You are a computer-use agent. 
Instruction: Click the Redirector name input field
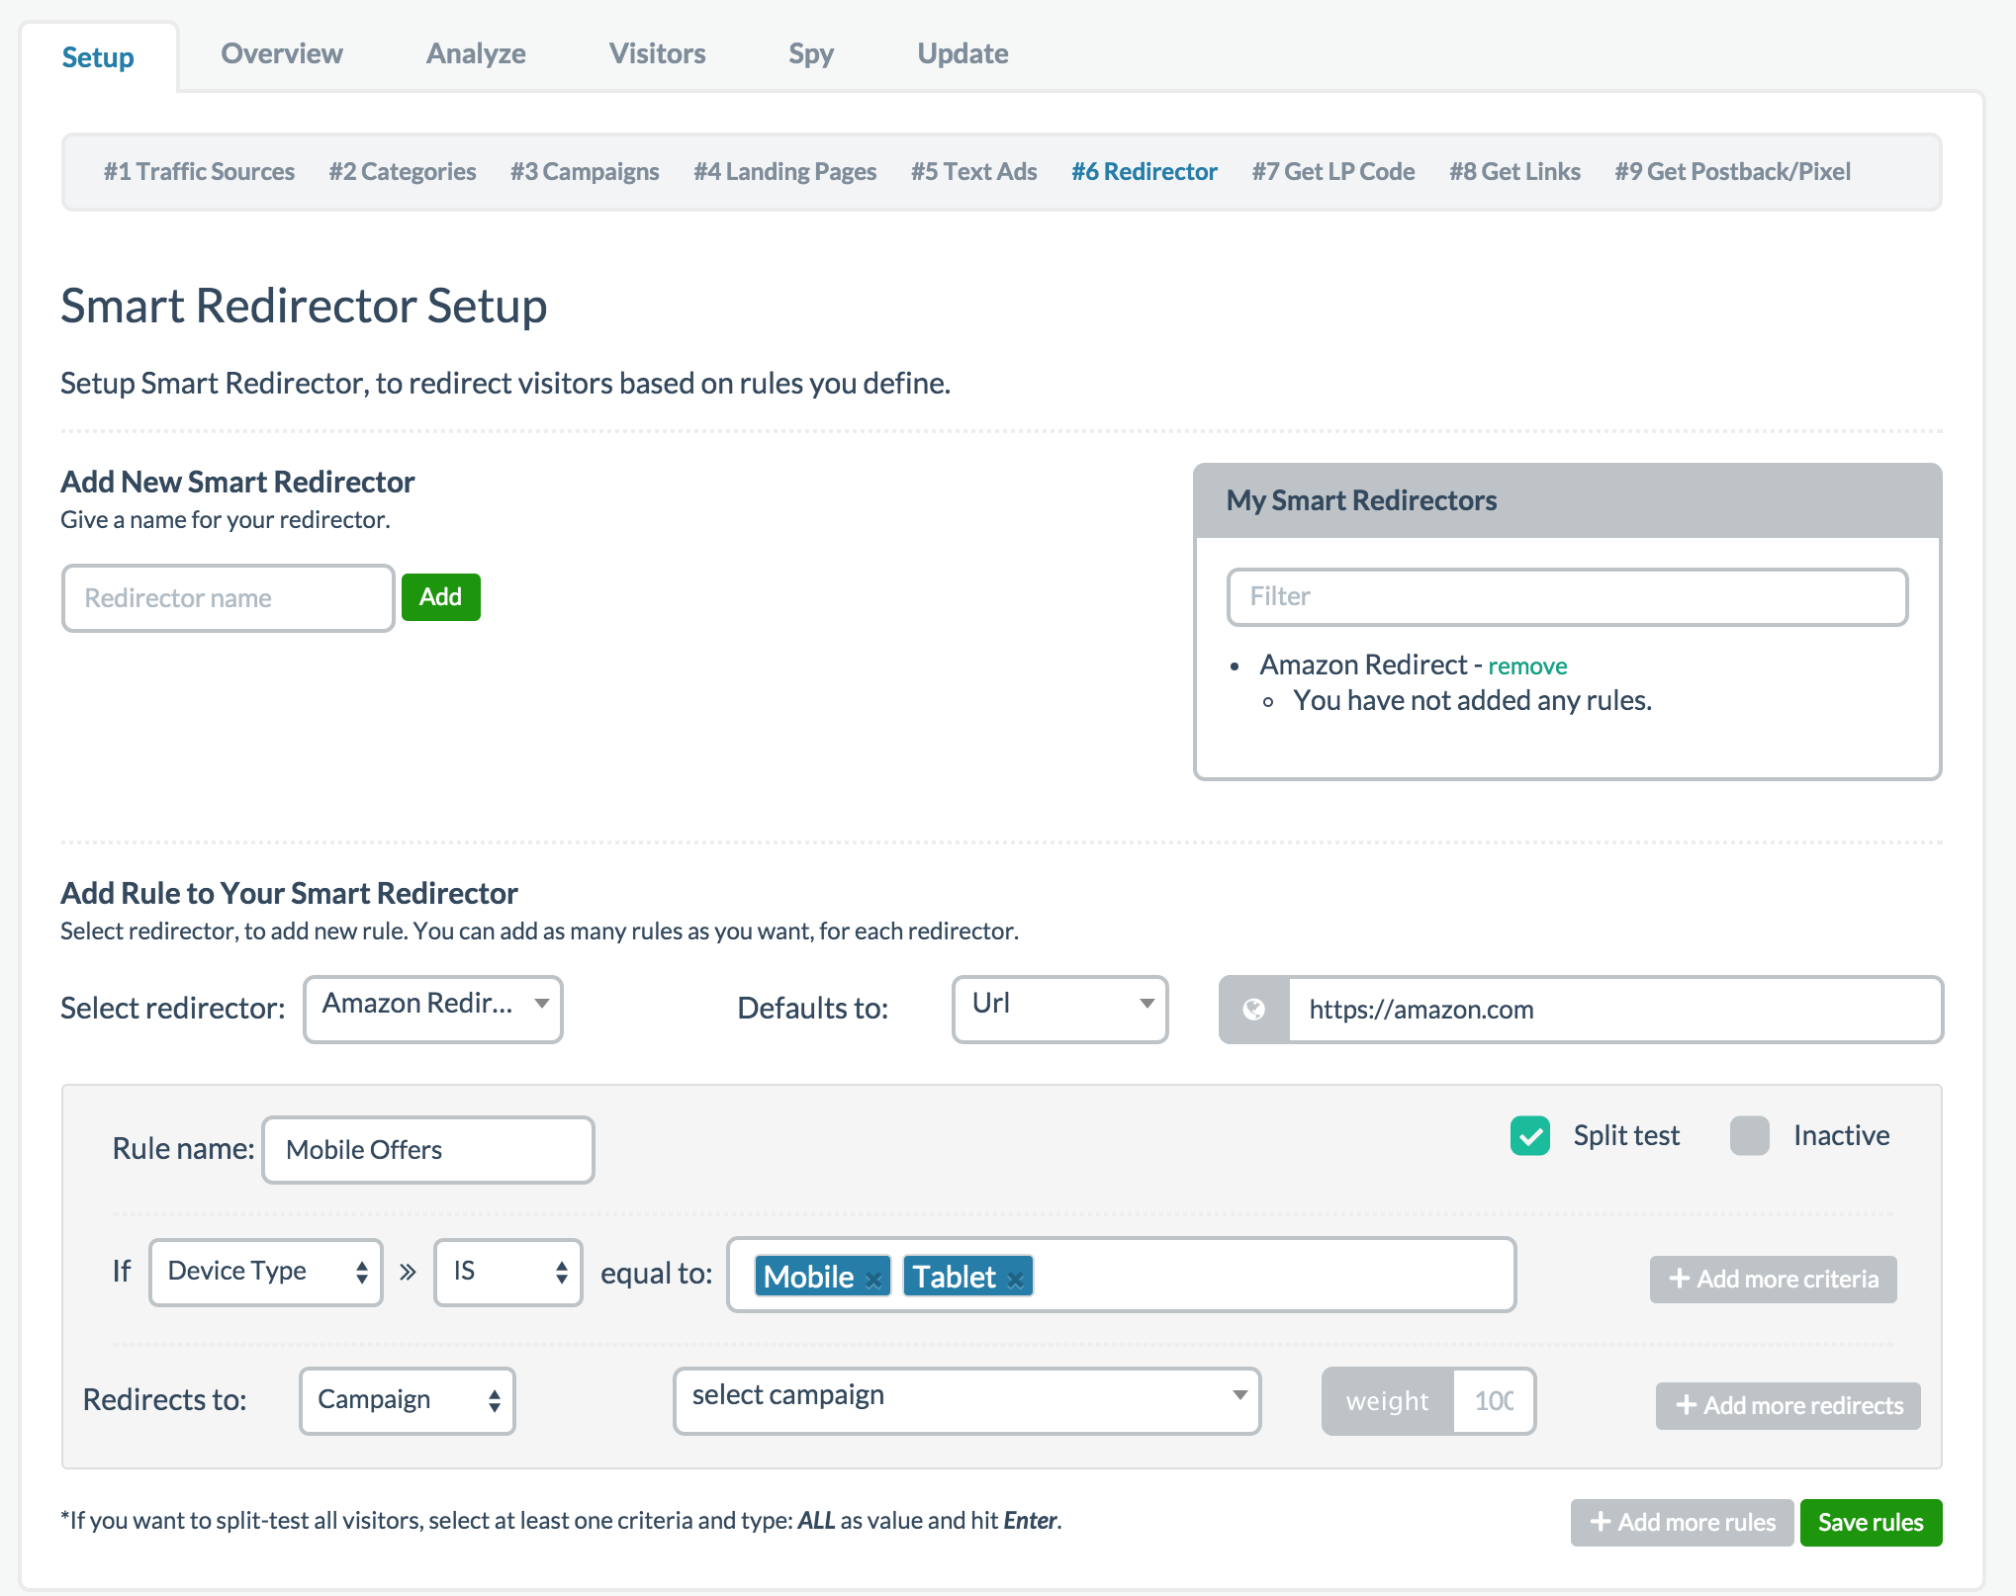229,598
